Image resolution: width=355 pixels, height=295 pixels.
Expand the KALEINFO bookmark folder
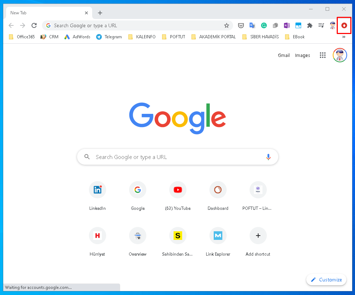click(142, 37)
